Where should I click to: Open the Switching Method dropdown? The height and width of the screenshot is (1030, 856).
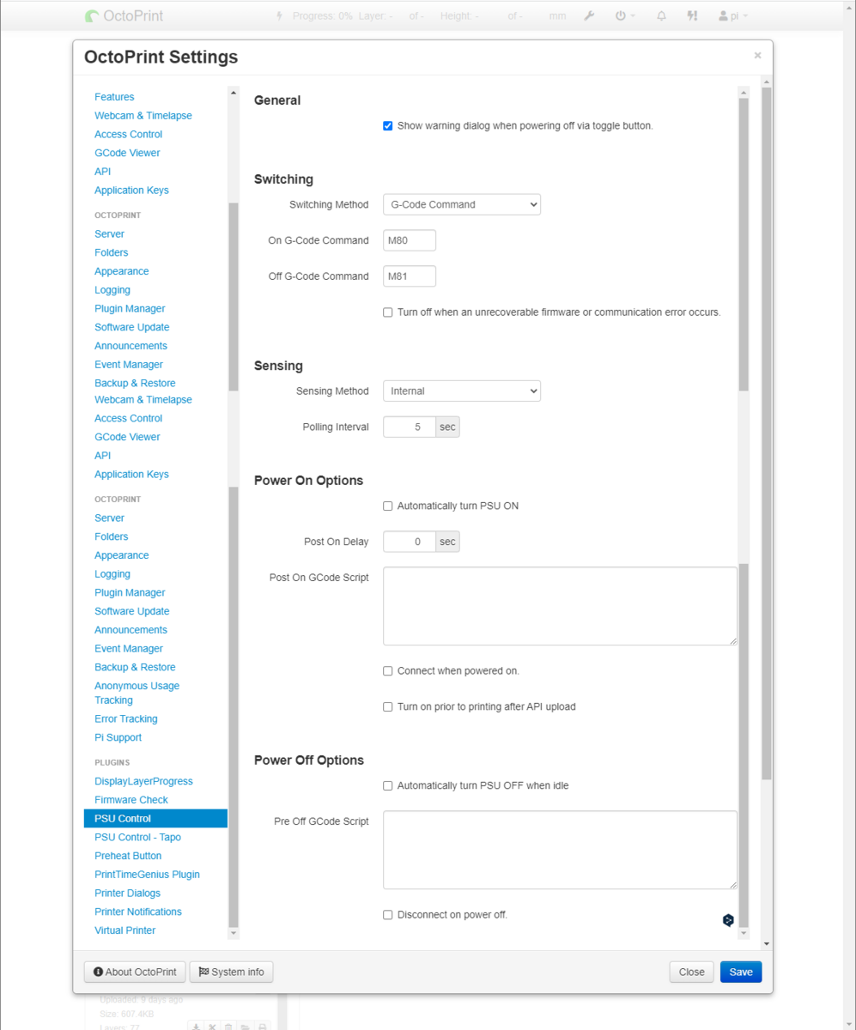(x=461, y=204)
